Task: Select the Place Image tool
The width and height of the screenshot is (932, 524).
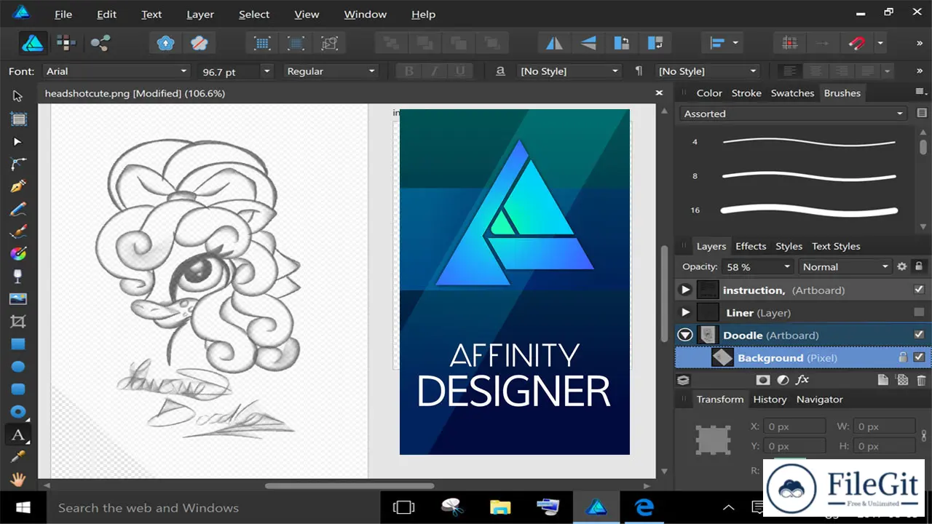Action: [18, 299]
